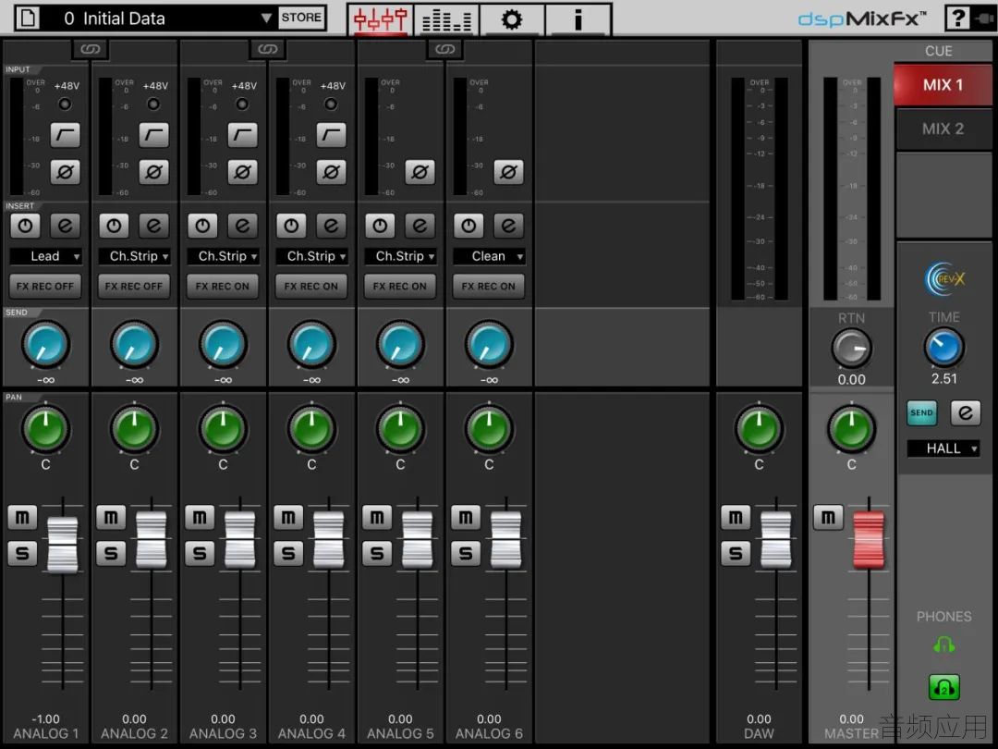Switch to the meter view tab
Screen dimensions: 998x749
447,19
